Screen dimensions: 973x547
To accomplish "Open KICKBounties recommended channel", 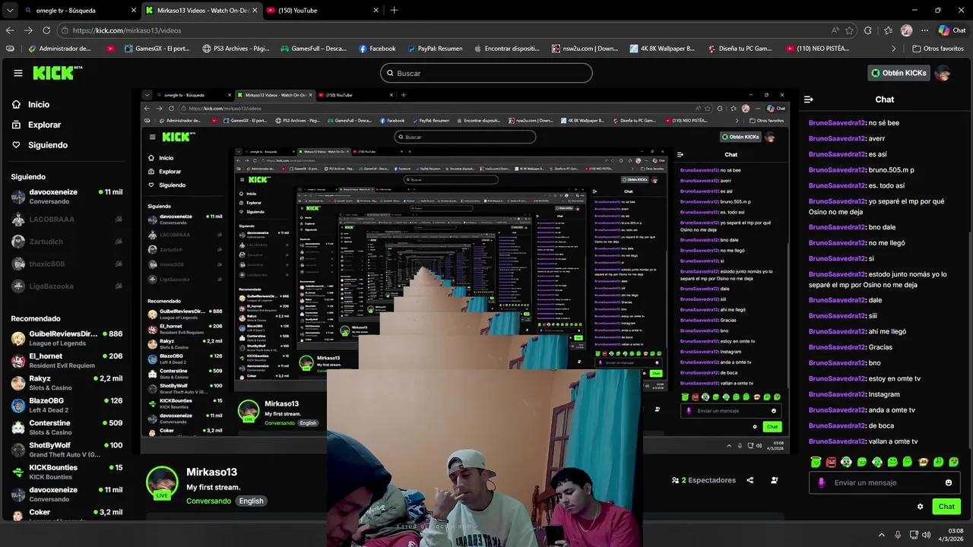I will (67, 472).
